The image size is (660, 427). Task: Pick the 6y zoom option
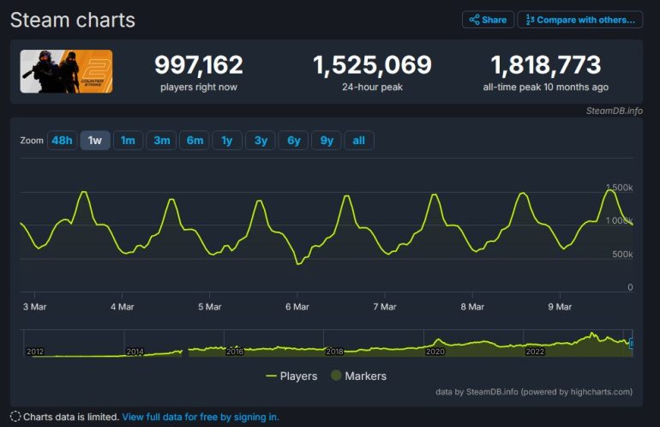(294, 141)
